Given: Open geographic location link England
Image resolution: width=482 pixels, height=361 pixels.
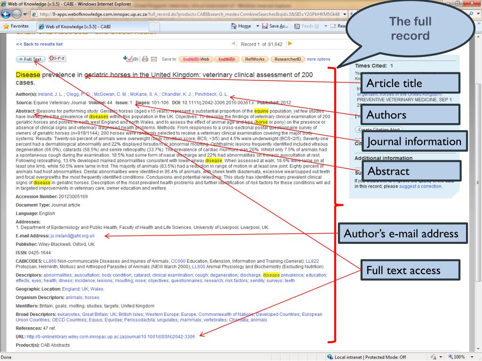Looking at the screenshot, I should click(x=71, y=289).
